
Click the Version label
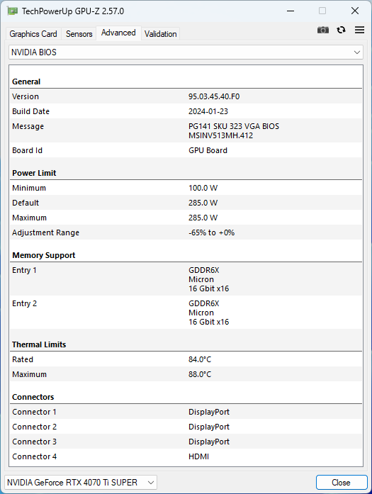coord(26,96)
